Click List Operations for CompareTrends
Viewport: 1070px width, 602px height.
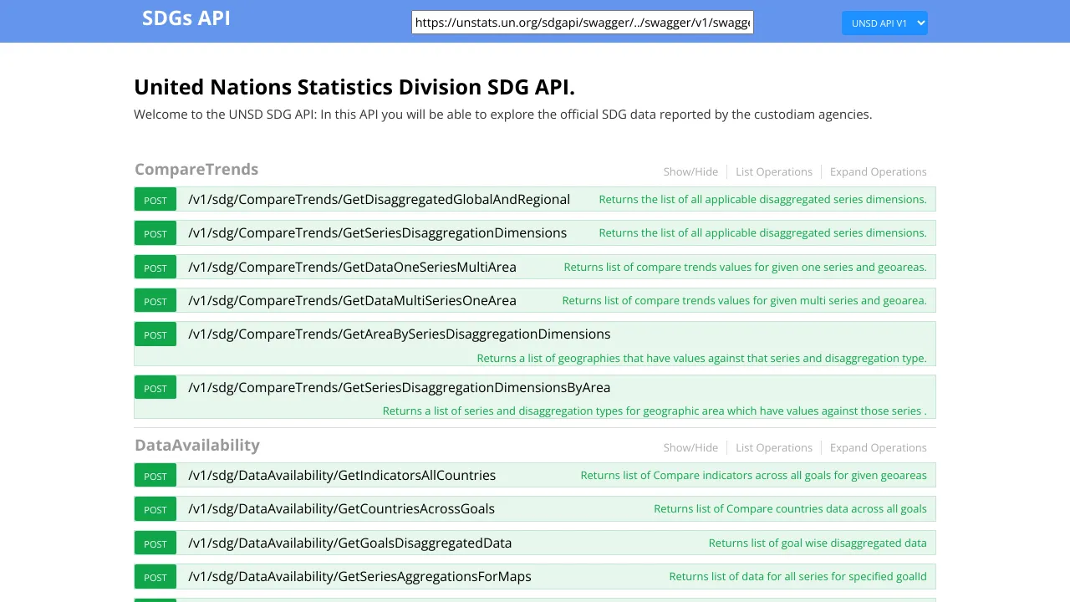click(774, 171)
